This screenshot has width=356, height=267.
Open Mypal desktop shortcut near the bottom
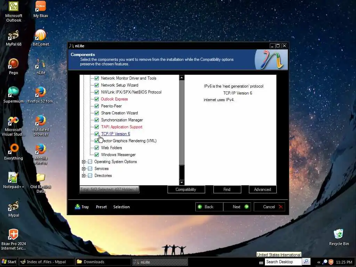point(14,209)
